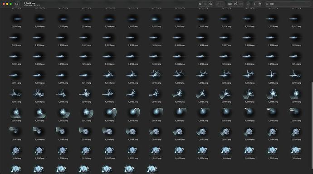Viewport: 313px width, 174px height.
Task: Open the sidebar view mode button
Action: [x=17, y=4]
